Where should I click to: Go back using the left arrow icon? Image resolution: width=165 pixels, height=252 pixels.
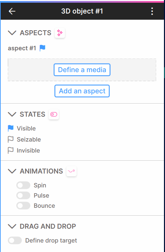12,11
